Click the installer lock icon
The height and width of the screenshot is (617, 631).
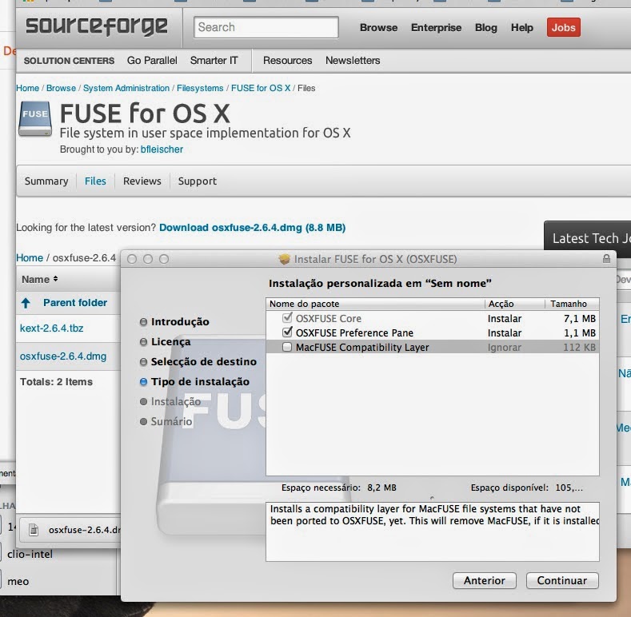click(x=606, y=259)
